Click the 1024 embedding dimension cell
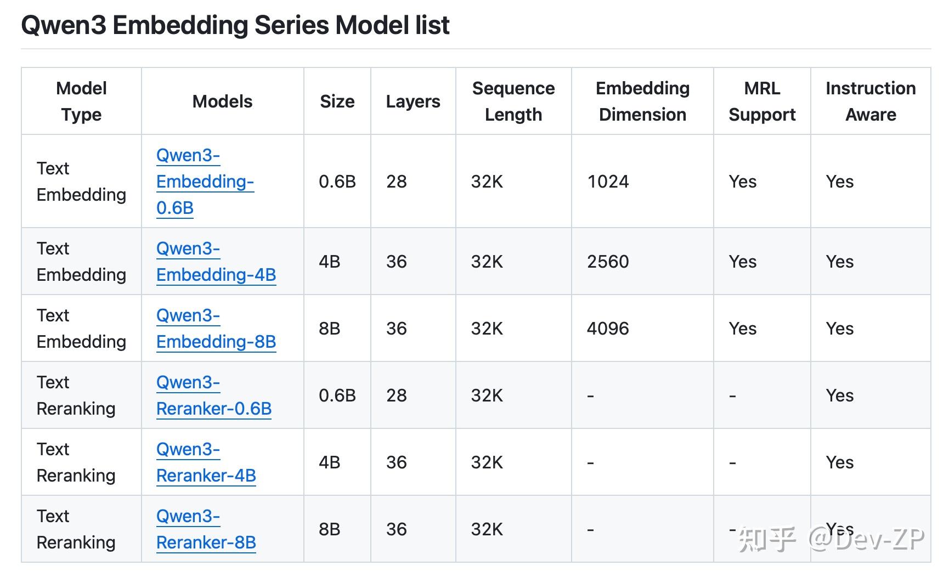The height and width of the screenshot is (577, 949). (x=608, y=182)
